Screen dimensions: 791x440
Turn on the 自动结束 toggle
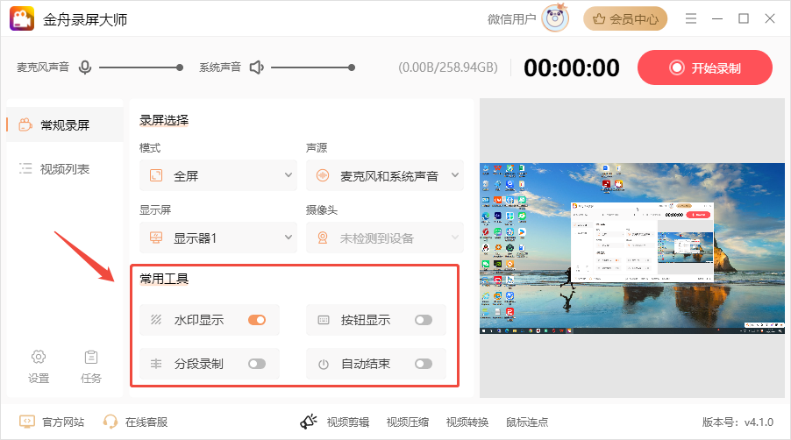pyautogui.click(x=424, y=364)
